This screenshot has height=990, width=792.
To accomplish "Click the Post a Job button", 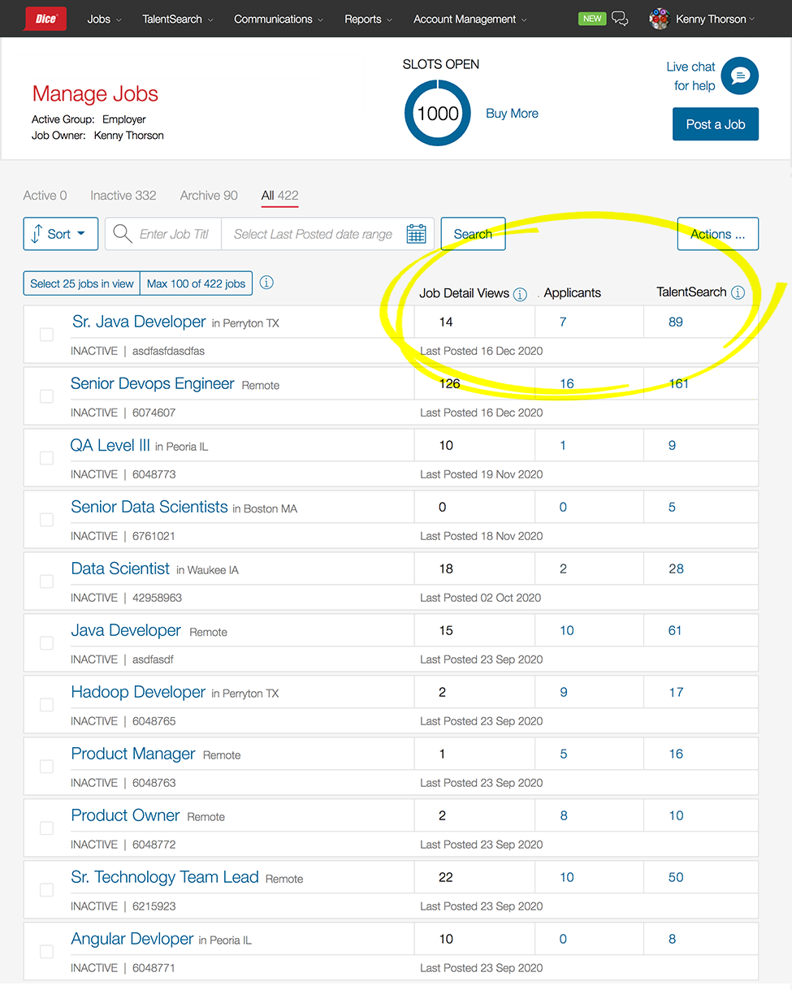I will tap(715, 124).
